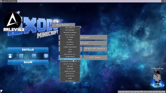Select the Stretch option

(x=70, y=40)
